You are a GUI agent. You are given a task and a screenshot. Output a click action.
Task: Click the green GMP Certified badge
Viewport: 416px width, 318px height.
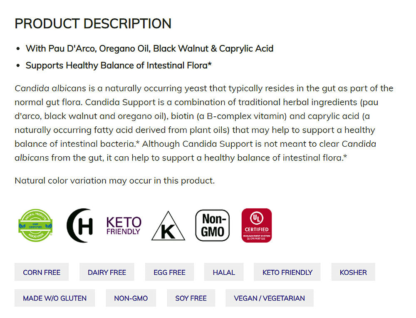coord(36,226)
